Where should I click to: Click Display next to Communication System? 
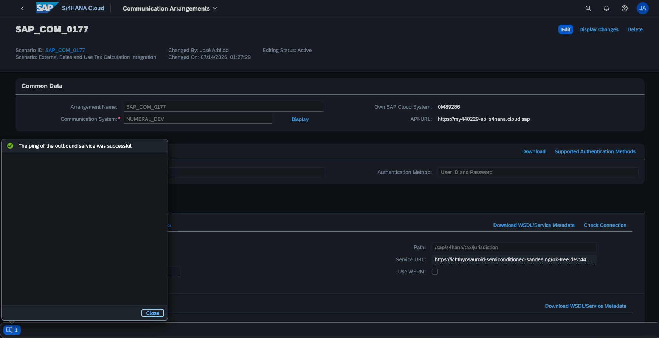[x=300, y=119]
